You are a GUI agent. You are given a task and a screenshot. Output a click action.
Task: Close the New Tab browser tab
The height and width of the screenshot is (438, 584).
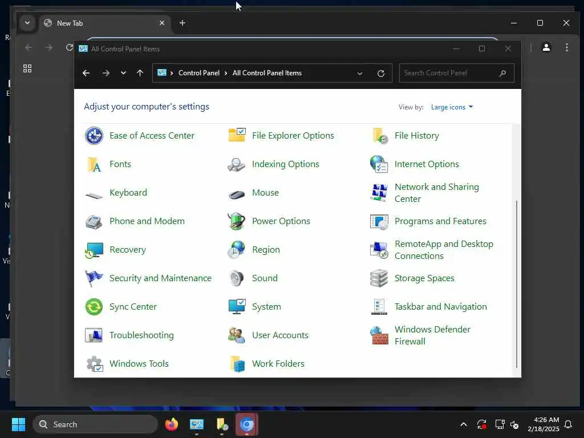pyautogui.click(x=162, y=23)
